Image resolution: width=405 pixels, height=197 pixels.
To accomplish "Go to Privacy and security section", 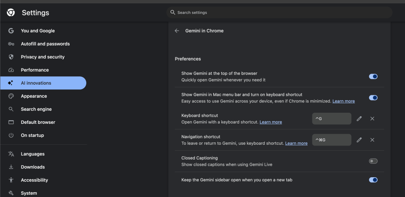I will pyautogui.click(x=43, y=57).
